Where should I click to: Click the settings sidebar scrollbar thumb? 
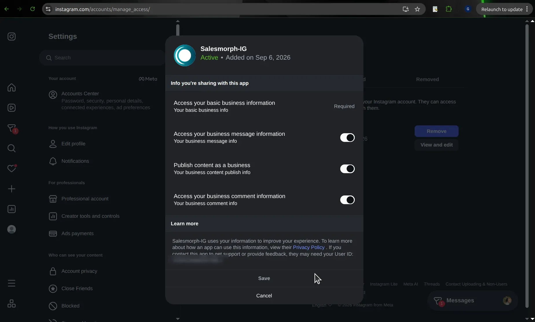click(178, 30)
